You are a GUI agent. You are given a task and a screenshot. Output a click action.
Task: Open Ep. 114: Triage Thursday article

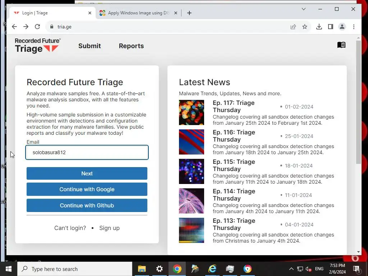coord(234,195)
